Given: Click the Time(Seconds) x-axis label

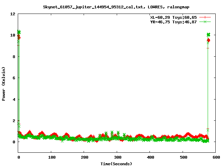Looking at the screenshot, I should tap(116, 164).
